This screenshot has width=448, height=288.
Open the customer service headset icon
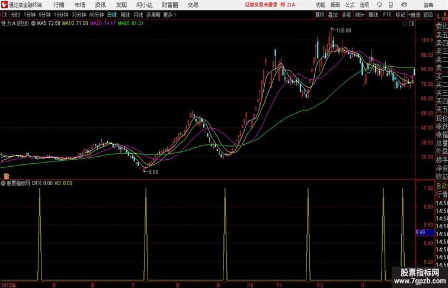coord(379,5)
